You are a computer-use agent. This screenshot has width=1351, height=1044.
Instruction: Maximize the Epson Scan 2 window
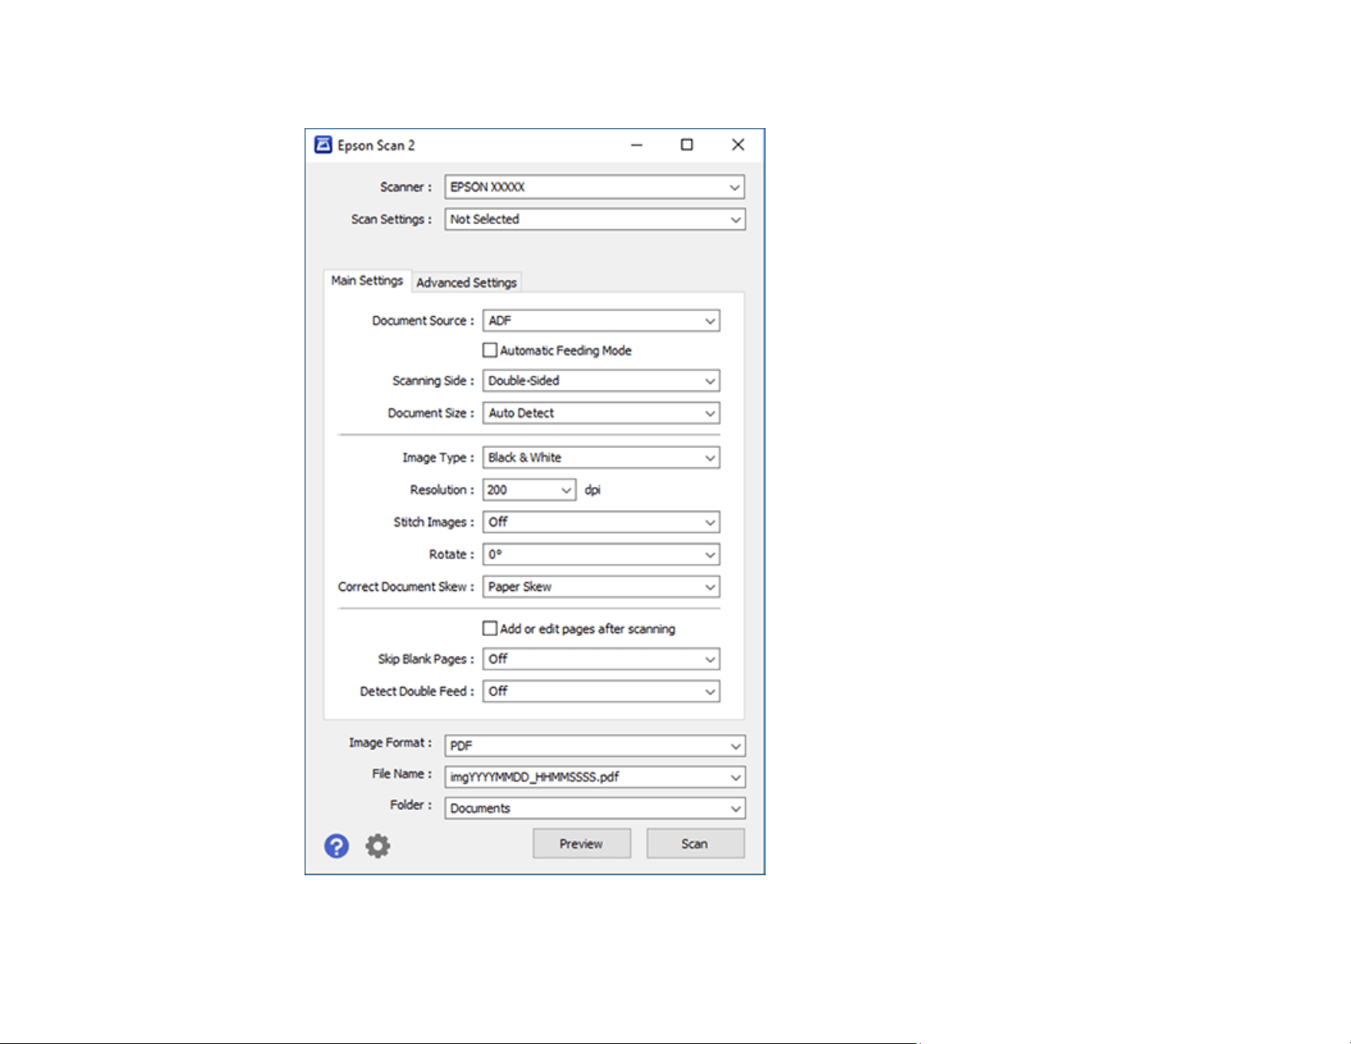coord(687,145)
